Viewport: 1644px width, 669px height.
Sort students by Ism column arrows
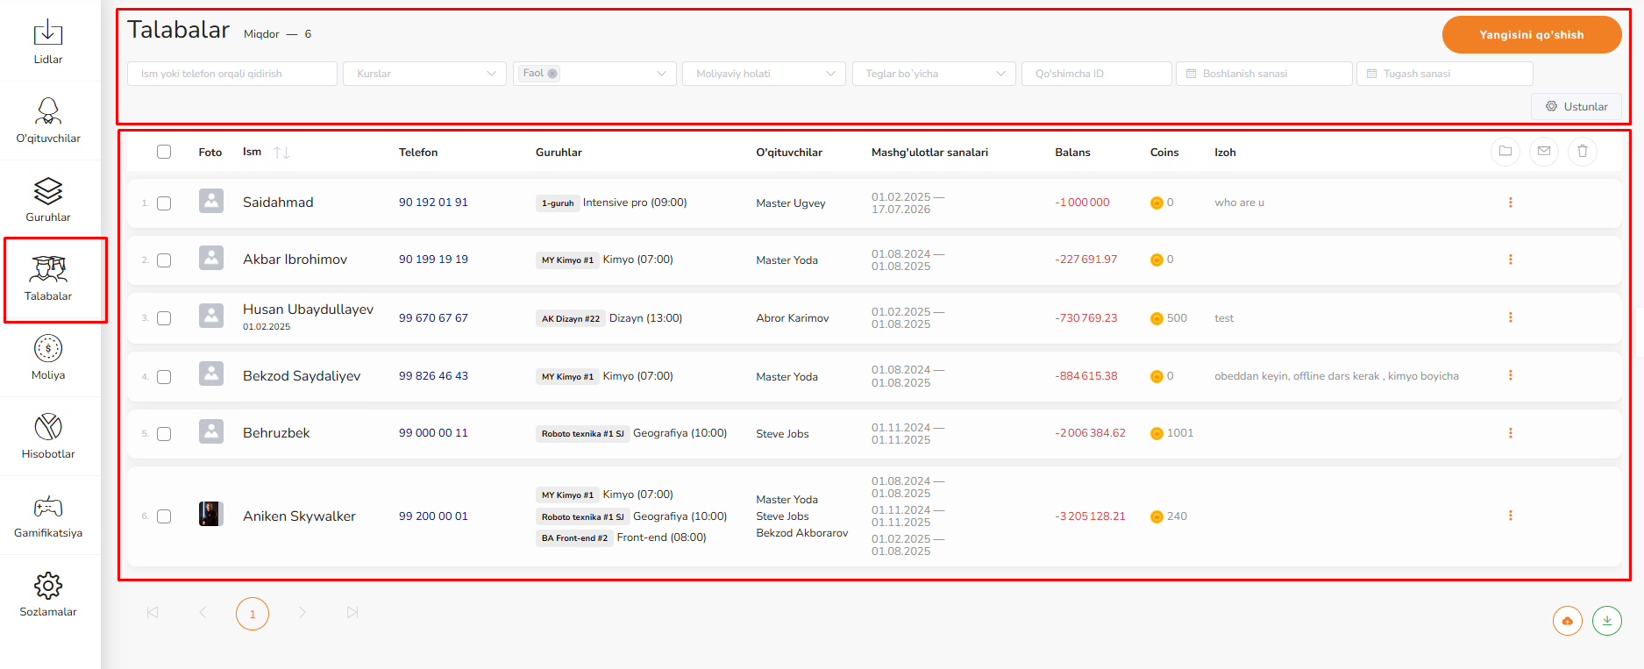point(281,153)
